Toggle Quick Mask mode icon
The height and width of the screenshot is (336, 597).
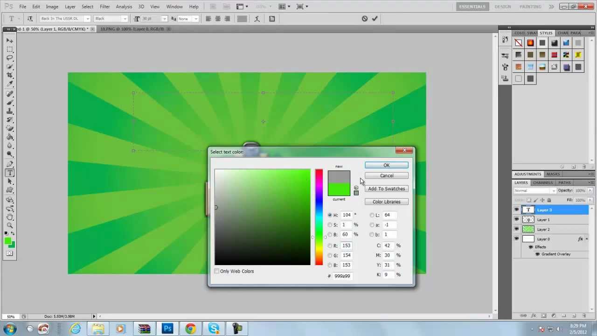[10, 253]
